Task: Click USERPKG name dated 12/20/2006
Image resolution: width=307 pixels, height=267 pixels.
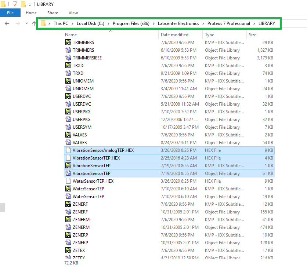Action: [x=82, y=120]
